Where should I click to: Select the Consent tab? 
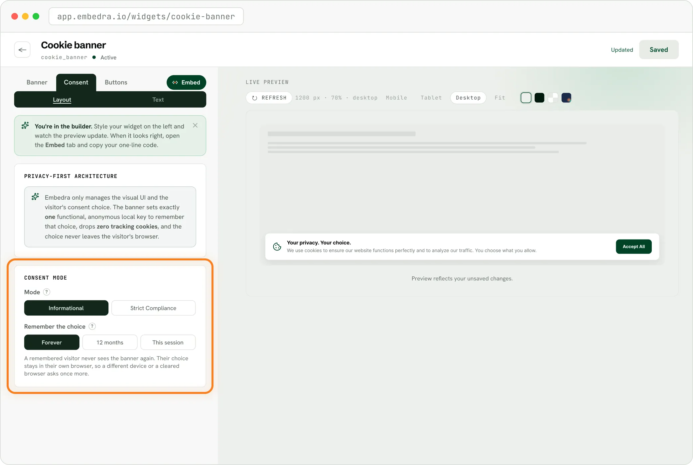(x=76, y=82)
